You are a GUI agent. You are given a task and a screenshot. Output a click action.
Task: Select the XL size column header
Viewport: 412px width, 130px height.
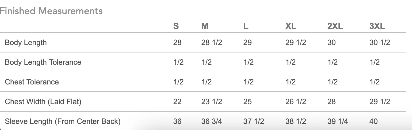291,26
